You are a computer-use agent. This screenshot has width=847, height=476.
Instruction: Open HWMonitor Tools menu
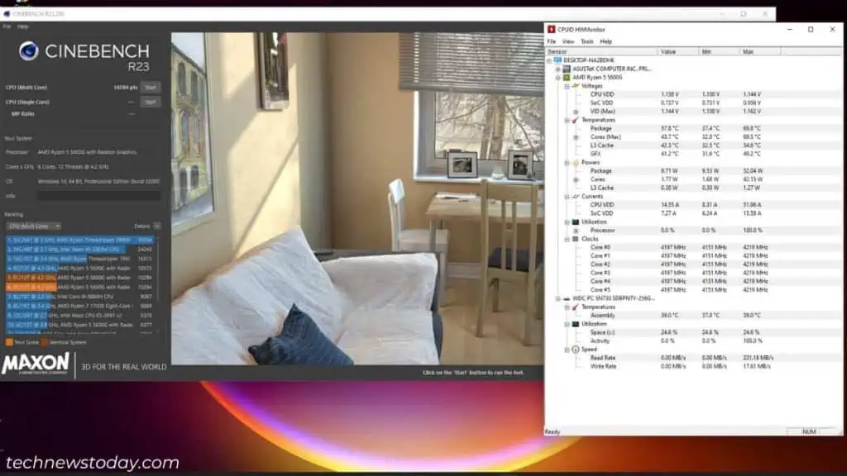587,41
